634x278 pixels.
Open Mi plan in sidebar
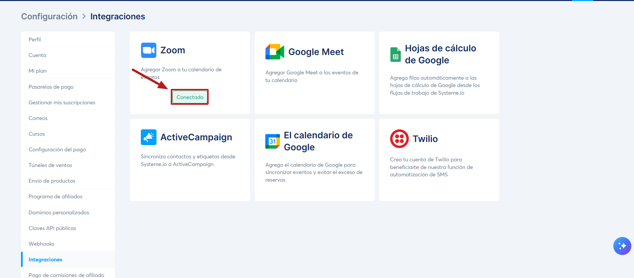pos(68,71)
